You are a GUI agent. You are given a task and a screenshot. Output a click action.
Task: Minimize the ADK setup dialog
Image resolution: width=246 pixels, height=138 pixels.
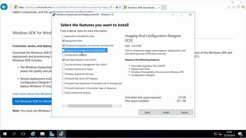173,15
